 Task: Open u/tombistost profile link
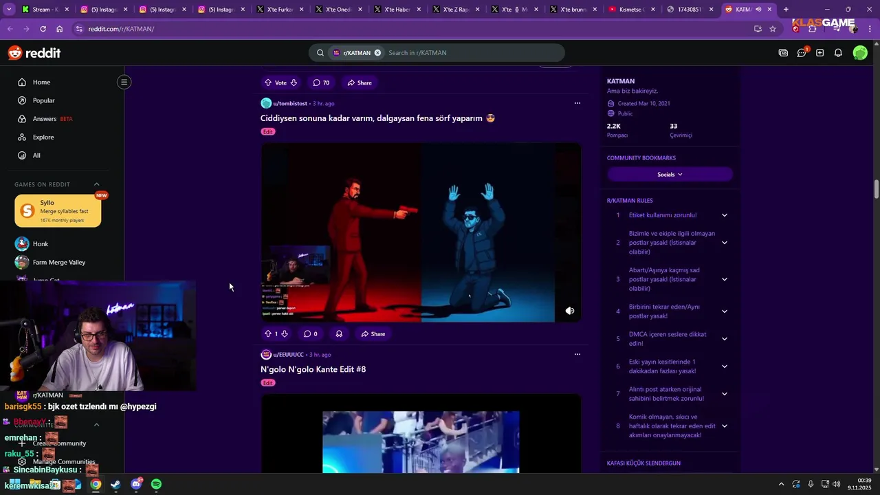[x=290, y=103]
